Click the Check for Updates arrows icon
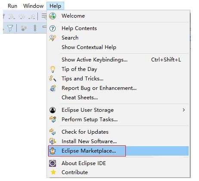199x181 pixels. (53, 132)
